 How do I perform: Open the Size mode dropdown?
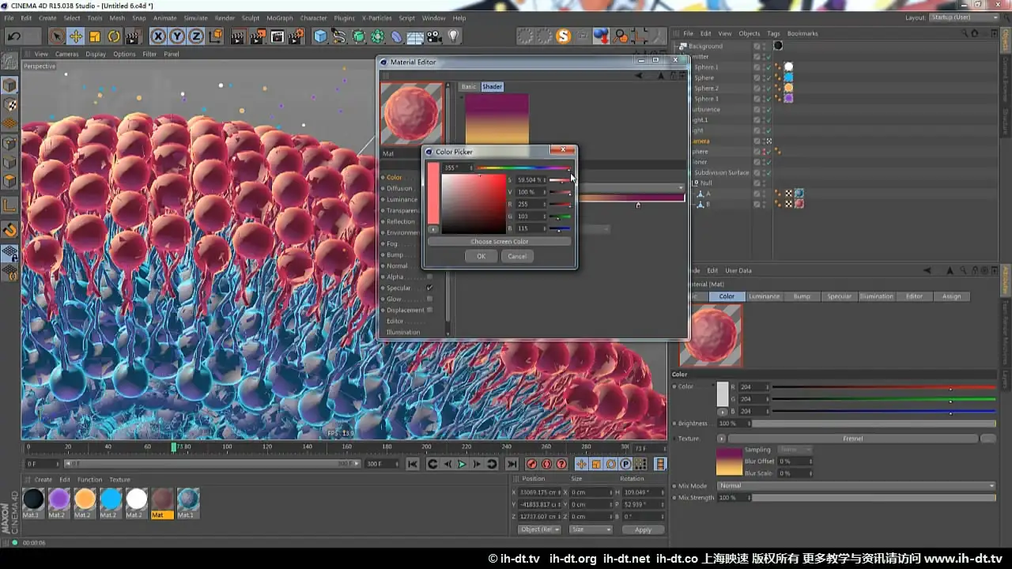pyautogui.click(x=591, y=529)
